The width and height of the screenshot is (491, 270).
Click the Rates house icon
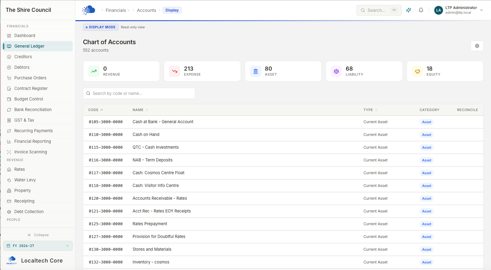(9, 170)
